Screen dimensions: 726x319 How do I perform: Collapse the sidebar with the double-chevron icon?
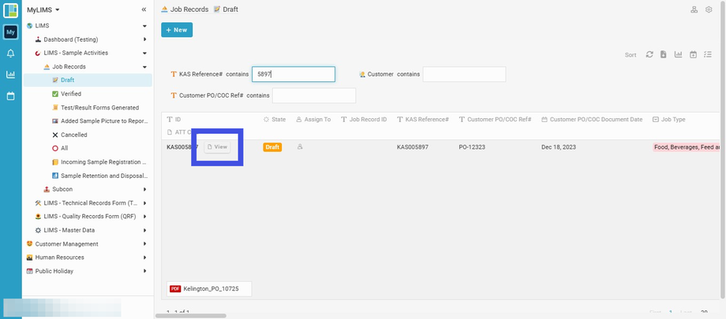pos(144,9)
